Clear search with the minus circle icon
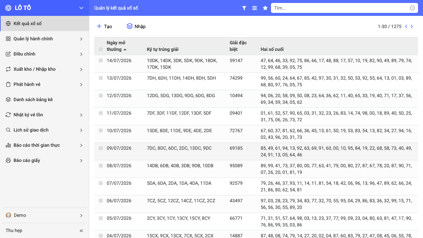423x238 pixels. click(412, 8)
